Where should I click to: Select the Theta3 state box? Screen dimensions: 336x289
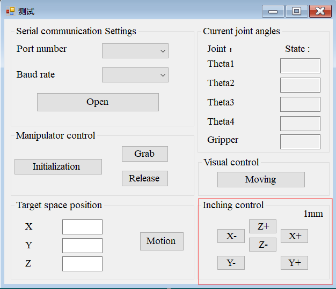300,104
